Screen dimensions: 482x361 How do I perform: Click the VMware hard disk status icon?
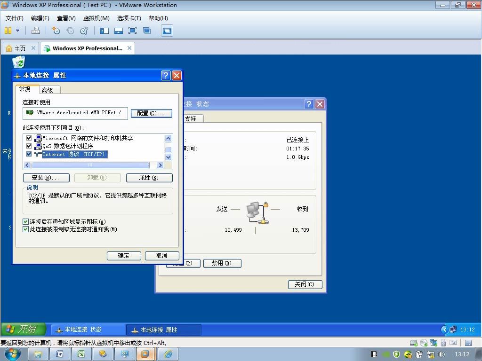coord(414,343)
